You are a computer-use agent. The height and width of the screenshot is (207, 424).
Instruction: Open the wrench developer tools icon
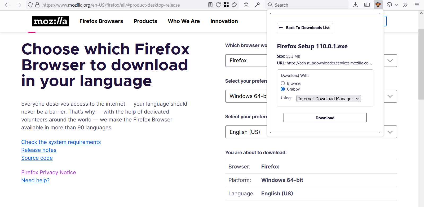[x=257, y=5]
